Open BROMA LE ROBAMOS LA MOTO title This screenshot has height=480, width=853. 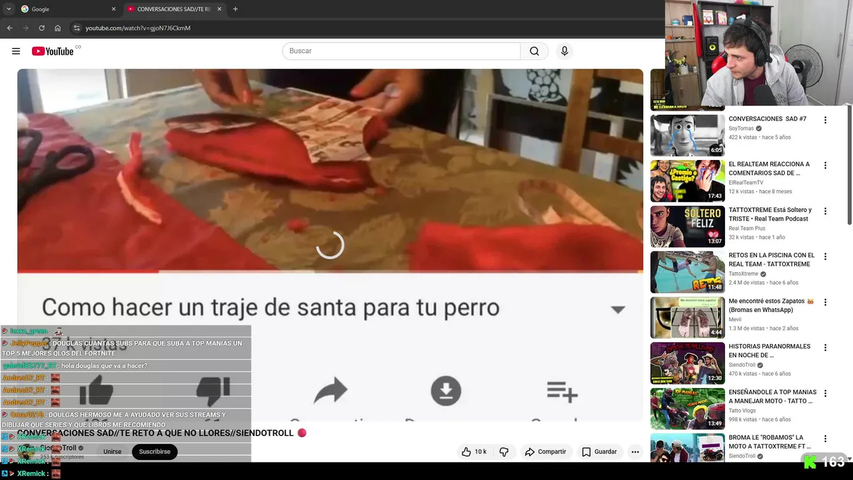pyautogui.click(x=770, y=442)
